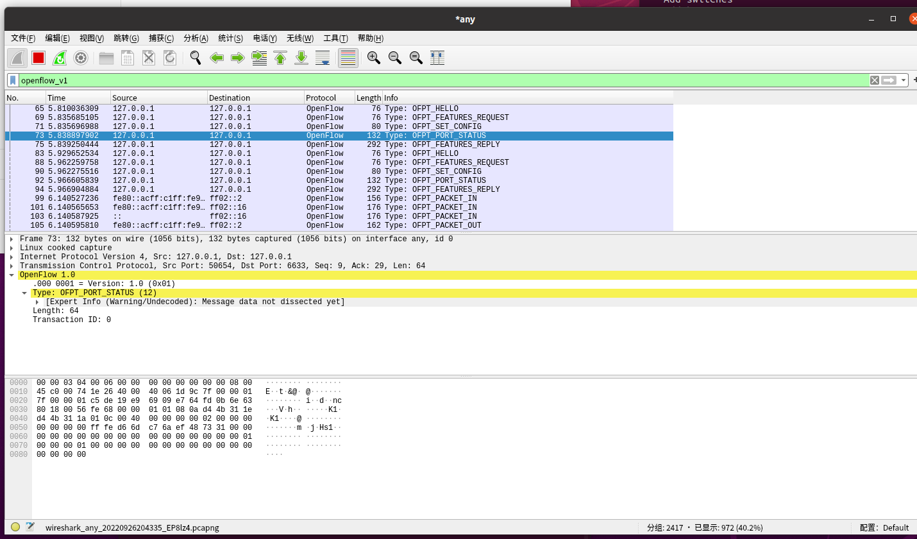Expand the Frame 73 details row
Image resolution: width=917 pixels, height=539 pixels.
coord(12,239)
